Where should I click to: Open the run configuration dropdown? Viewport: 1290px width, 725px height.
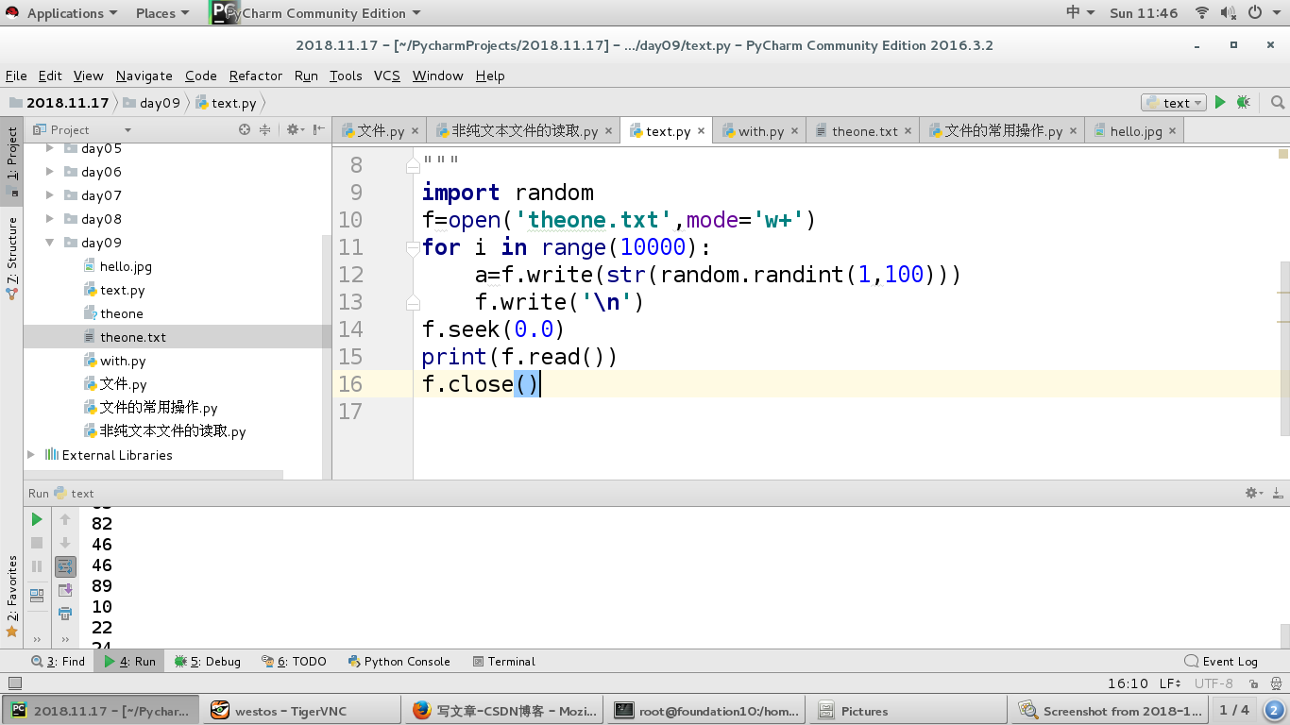coord(1174,102)
